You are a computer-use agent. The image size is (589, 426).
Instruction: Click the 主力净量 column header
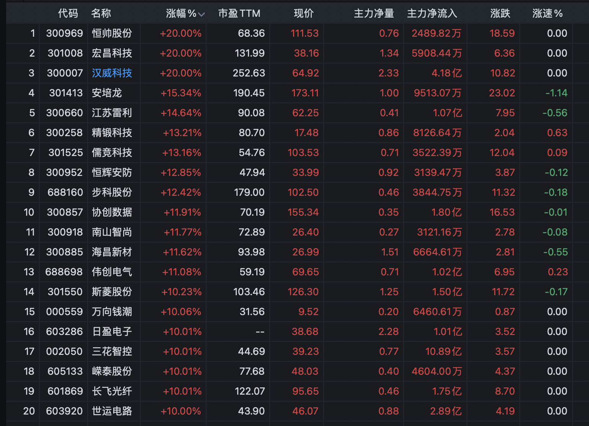(x=374, y=13)
